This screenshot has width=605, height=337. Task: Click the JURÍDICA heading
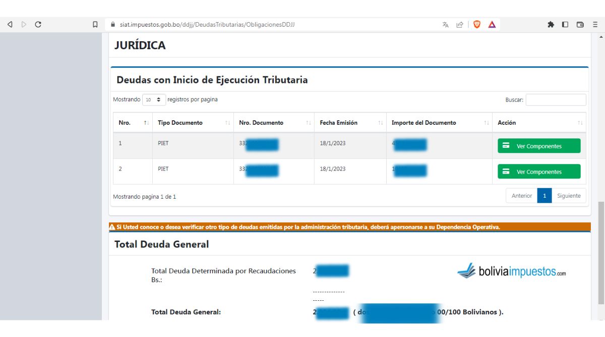pyautogui.click(x=140, y=45)
